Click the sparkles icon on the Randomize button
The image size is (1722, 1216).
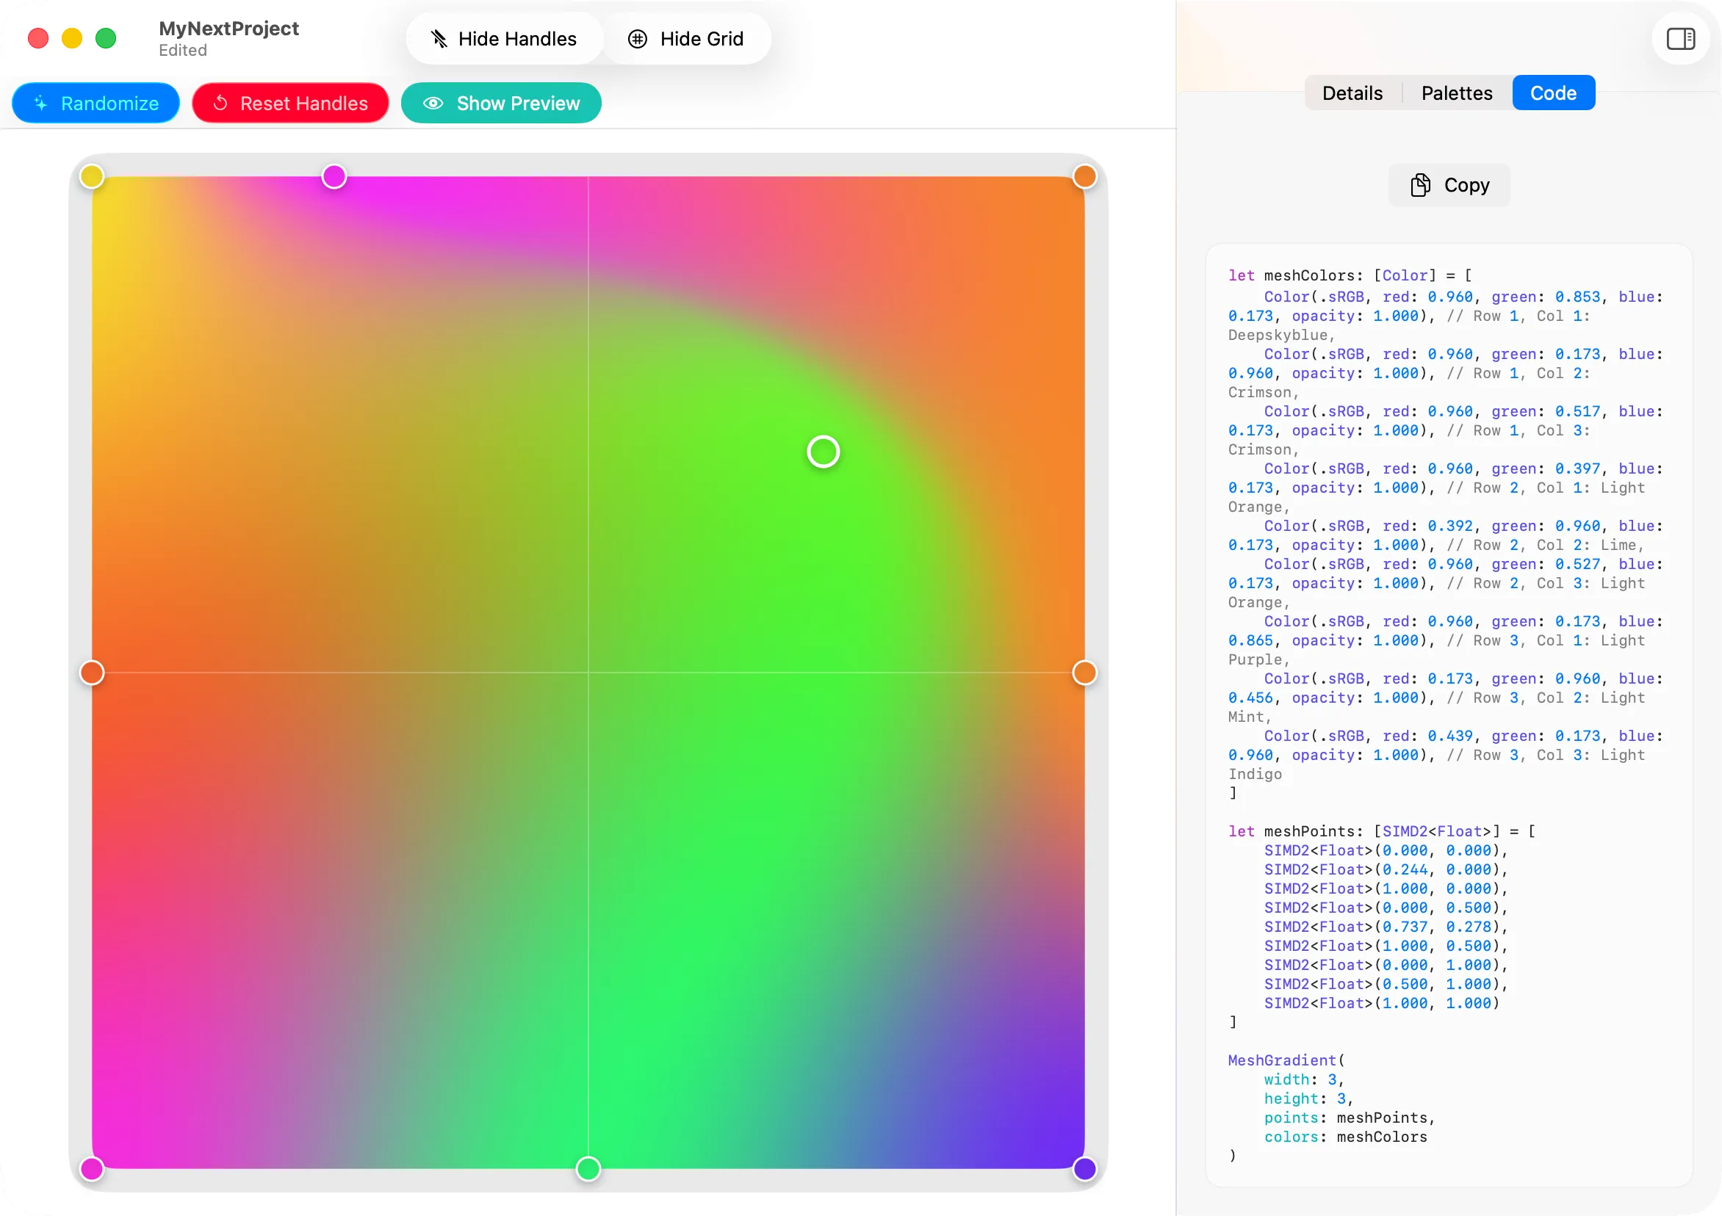click(42, 103)
